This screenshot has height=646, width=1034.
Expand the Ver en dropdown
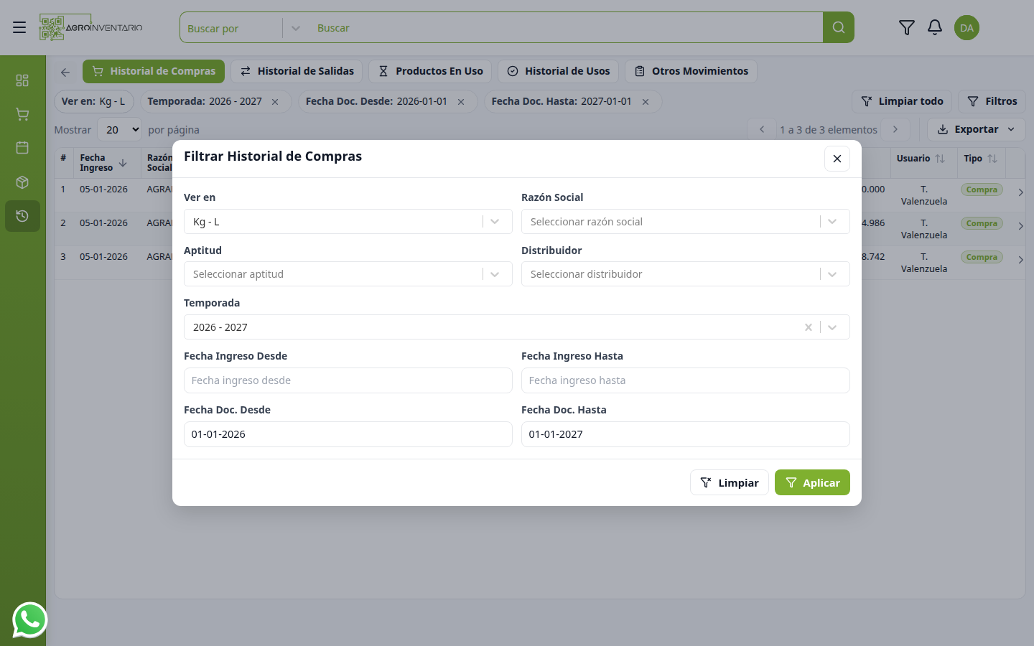tap(495, 222)
